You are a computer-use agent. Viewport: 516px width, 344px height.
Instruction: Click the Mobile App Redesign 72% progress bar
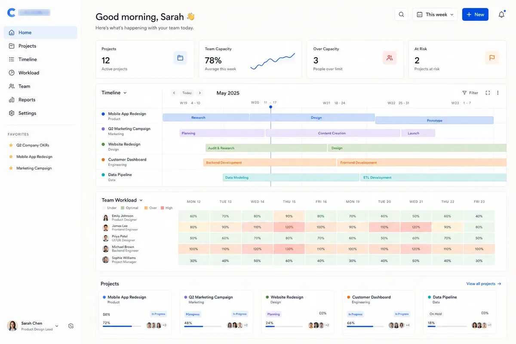tap(122, 326)
